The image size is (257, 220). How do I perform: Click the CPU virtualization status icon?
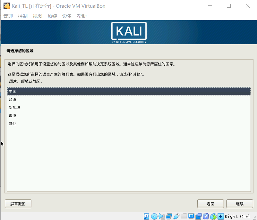tap(206, 216)
